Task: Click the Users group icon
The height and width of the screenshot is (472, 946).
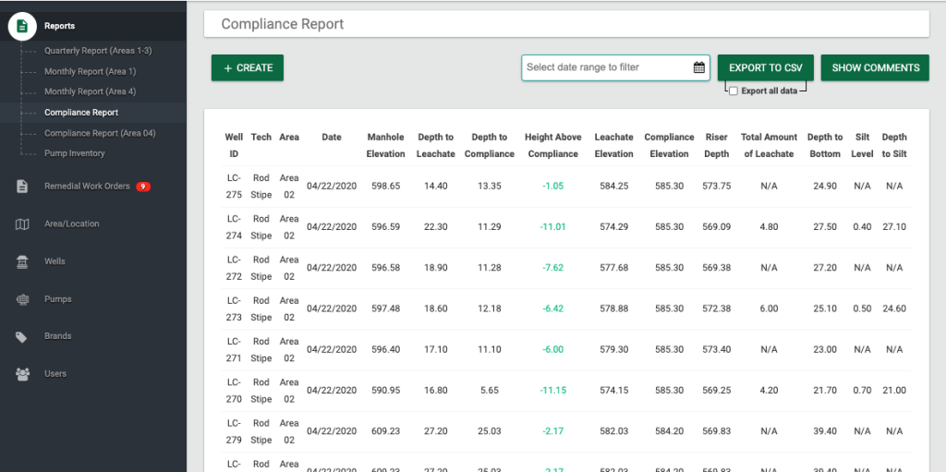Action: click(22, 374)
